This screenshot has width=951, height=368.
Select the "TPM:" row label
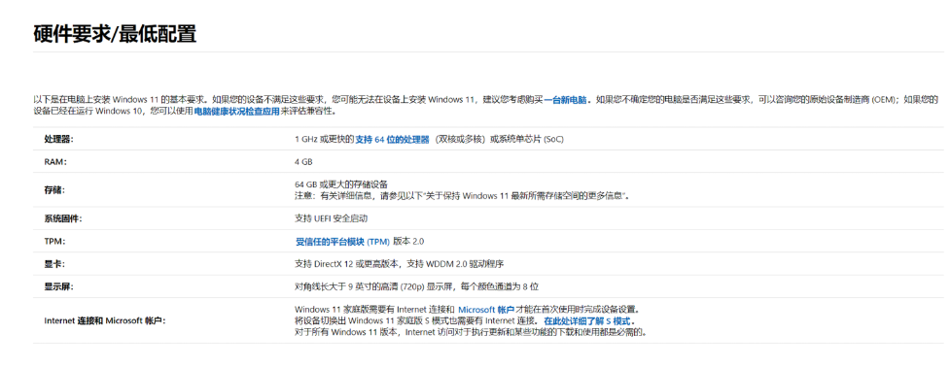pos(54,241)
